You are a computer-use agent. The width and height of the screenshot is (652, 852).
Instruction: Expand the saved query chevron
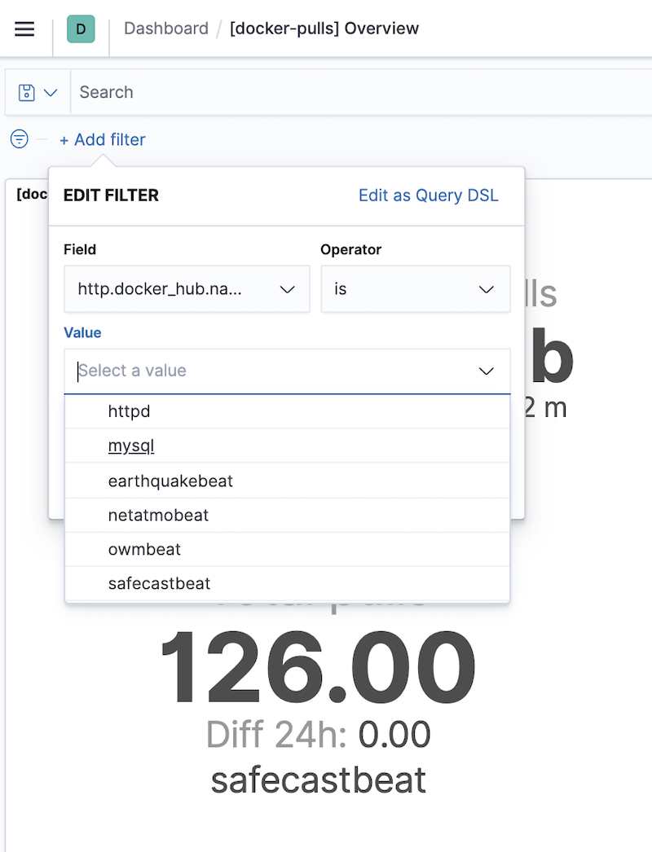coord(51,92)
